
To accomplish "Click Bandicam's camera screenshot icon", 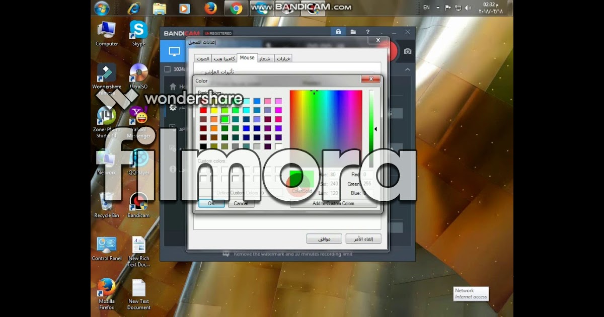I will point(408,51).
